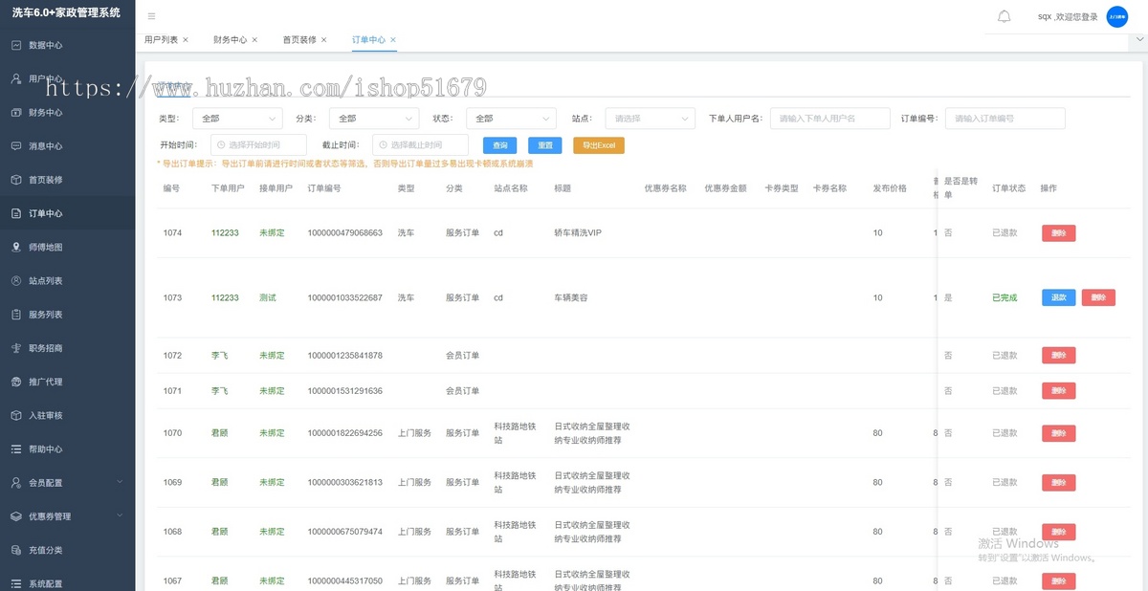Open the 开始时间 date picker field

[258, 144]
